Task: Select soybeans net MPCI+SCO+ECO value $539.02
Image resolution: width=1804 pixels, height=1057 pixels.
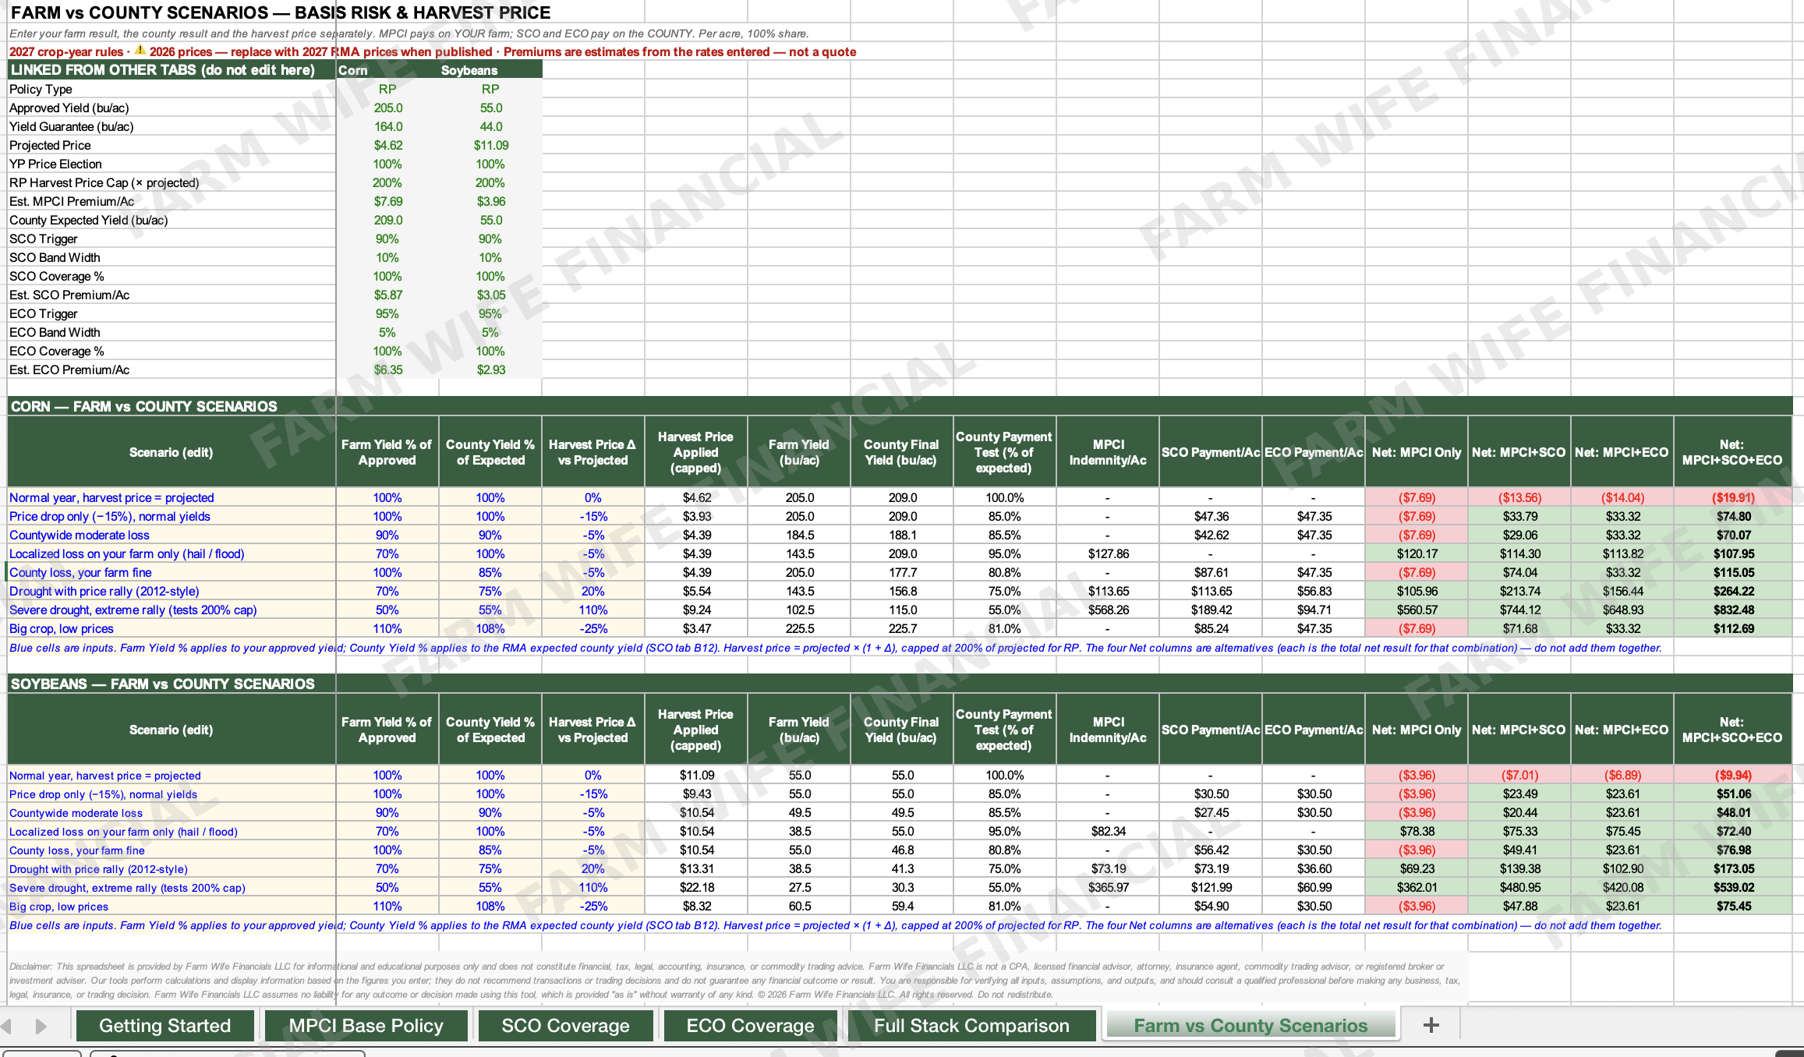Action: (x=1732, y=887)
